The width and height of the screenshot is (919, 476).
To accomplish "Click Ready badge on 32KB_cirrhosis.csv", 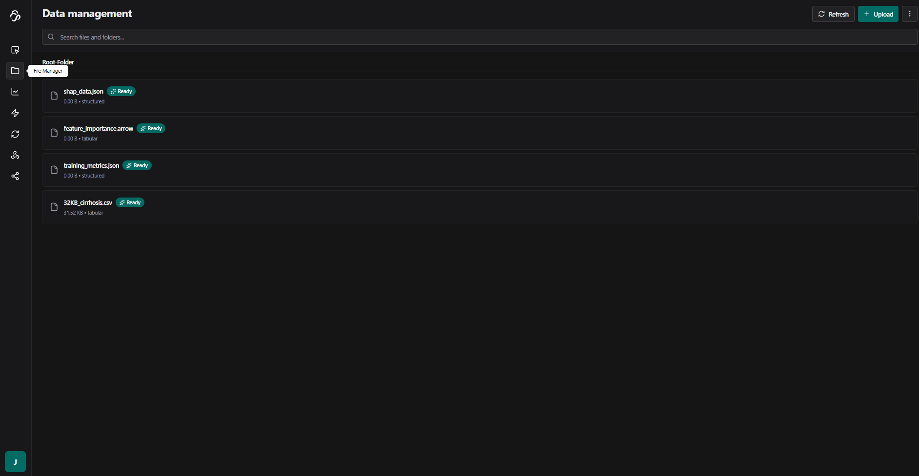I will tap(130, 202).
